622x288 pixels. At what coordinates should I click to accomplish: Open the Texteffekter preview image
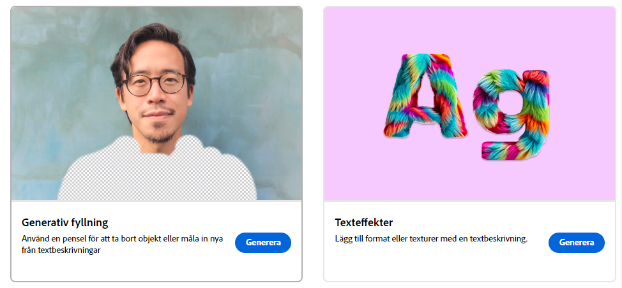pyautogui.click(x=469, y=104)
